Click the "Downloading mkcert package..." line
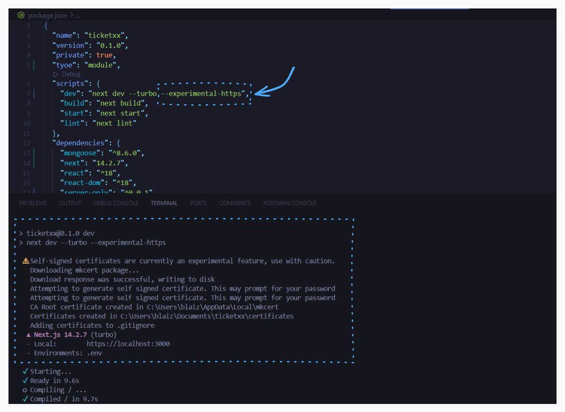This screenshot has height=412, width=565. (x=85, y=271)
